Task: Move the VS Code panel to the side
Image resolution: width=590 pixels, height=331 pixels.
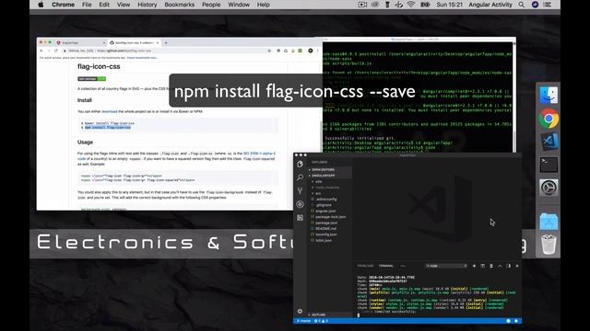Action: tap(509, 266)
